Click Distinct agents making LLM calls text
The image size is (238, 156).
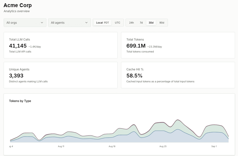click(x=28, y=82)
